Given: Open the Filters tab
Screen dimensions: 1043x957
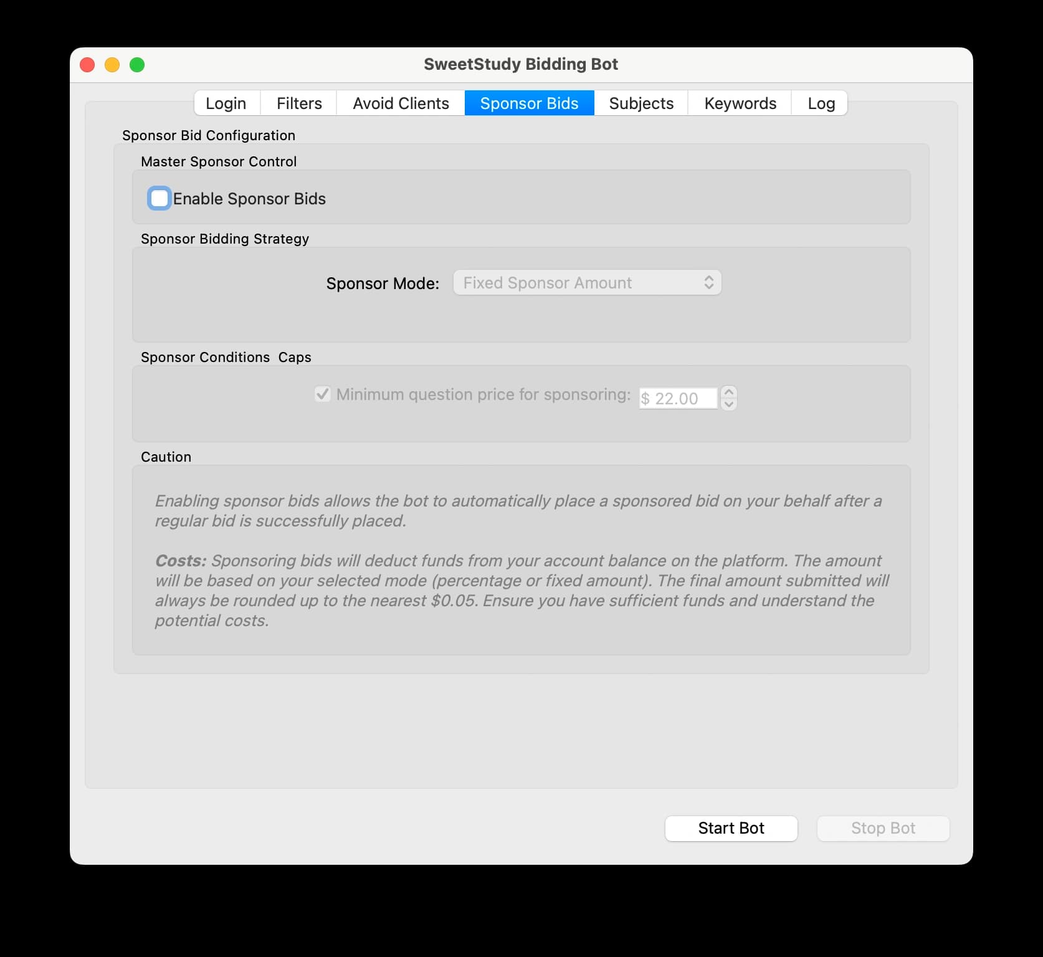Looking at the screenshot, I should [x=299, y=103].
